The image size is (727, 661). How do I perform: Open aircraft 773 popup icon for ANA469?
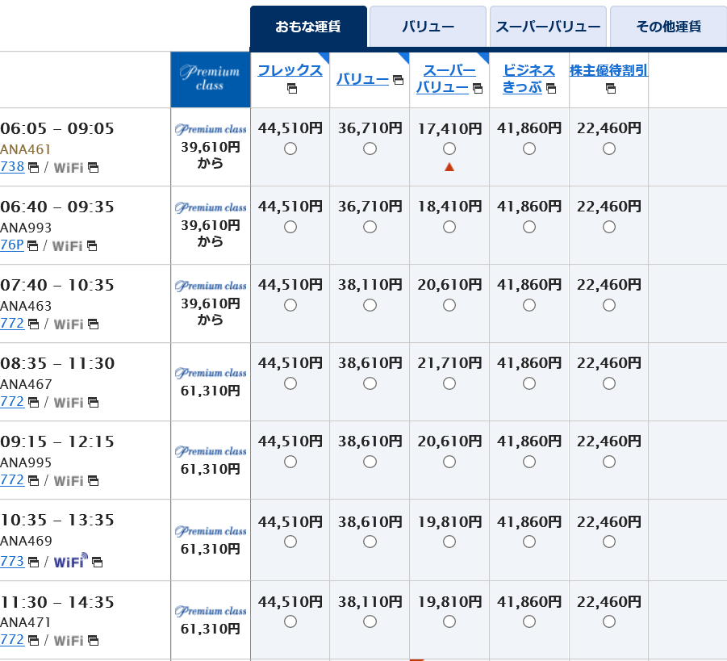point(33,563)
